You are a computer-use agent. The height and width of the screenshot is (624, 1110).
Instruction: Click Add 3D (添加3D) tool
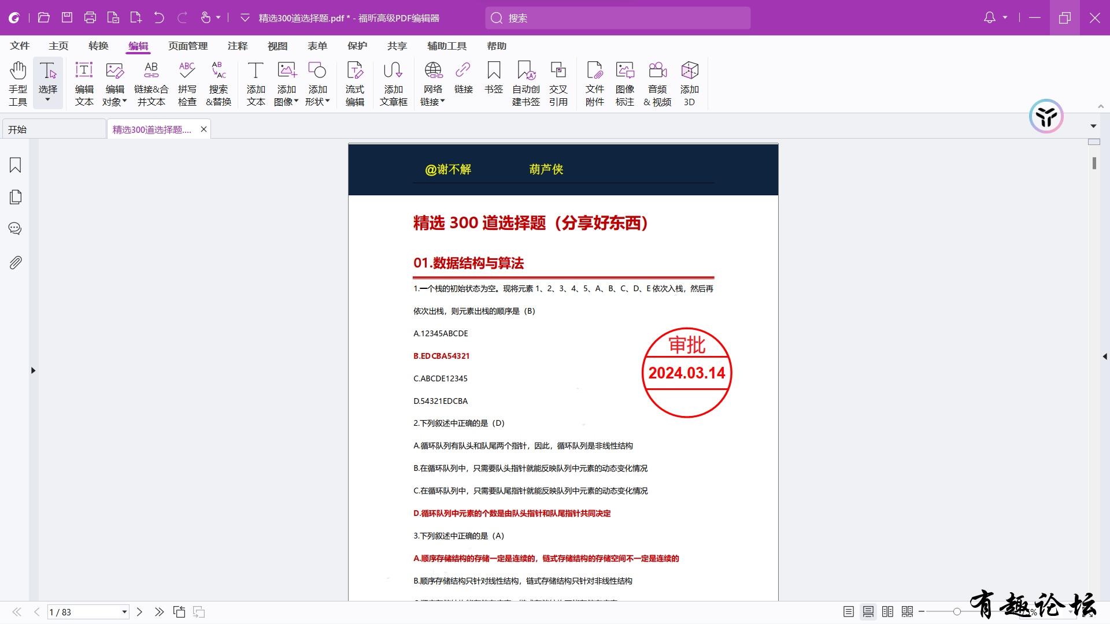tap(690, 84)
